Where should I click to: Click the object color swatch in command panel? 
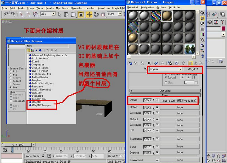click(x=224, y=28)
